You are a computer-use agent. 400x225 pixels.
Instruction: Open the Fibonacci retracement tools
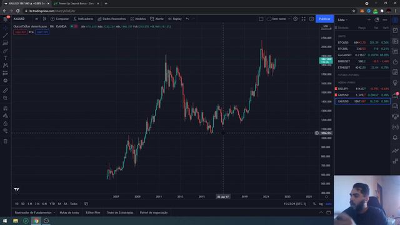click(6, 43)
